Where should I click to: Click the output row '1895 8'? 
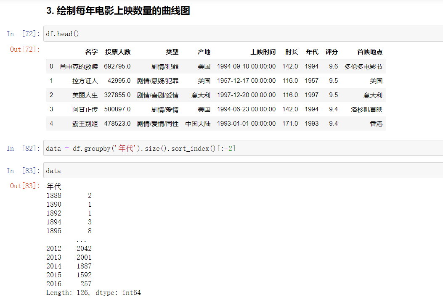click(x=69, y=231)
